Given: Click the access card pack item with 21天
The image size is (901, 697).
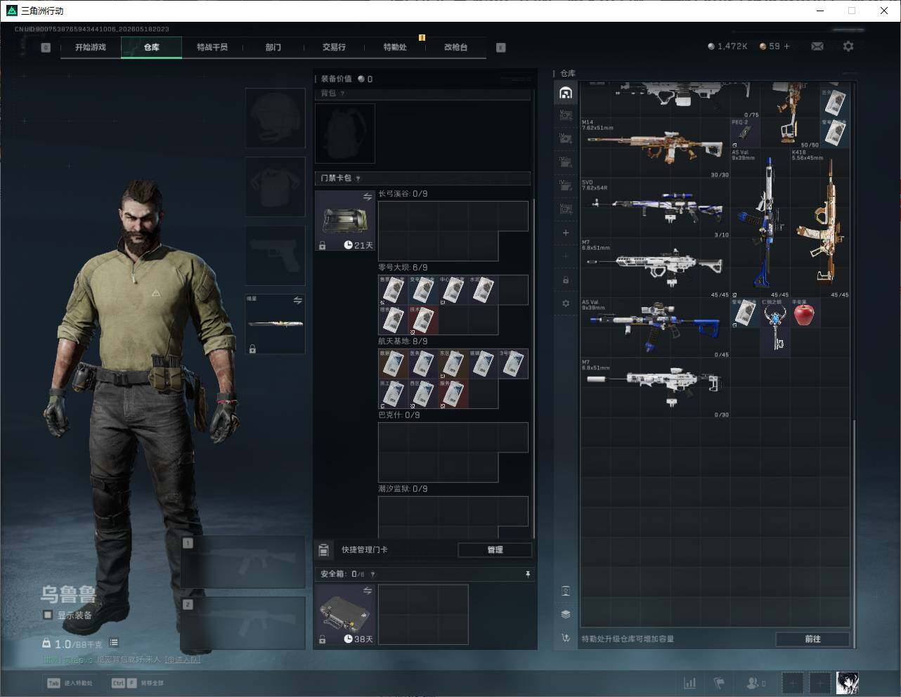Looking at the screenshot, I should (345, 221).
